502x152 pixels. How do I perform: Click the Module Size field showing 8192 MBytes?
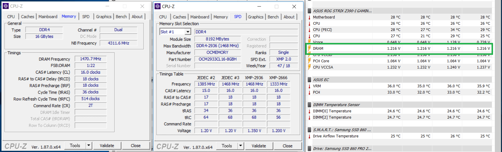click(218, 39)
